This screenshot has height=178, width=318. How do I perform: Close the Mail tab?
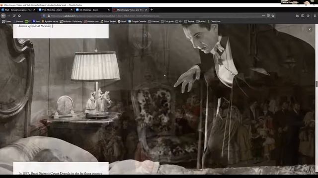[x=34, y=10]
